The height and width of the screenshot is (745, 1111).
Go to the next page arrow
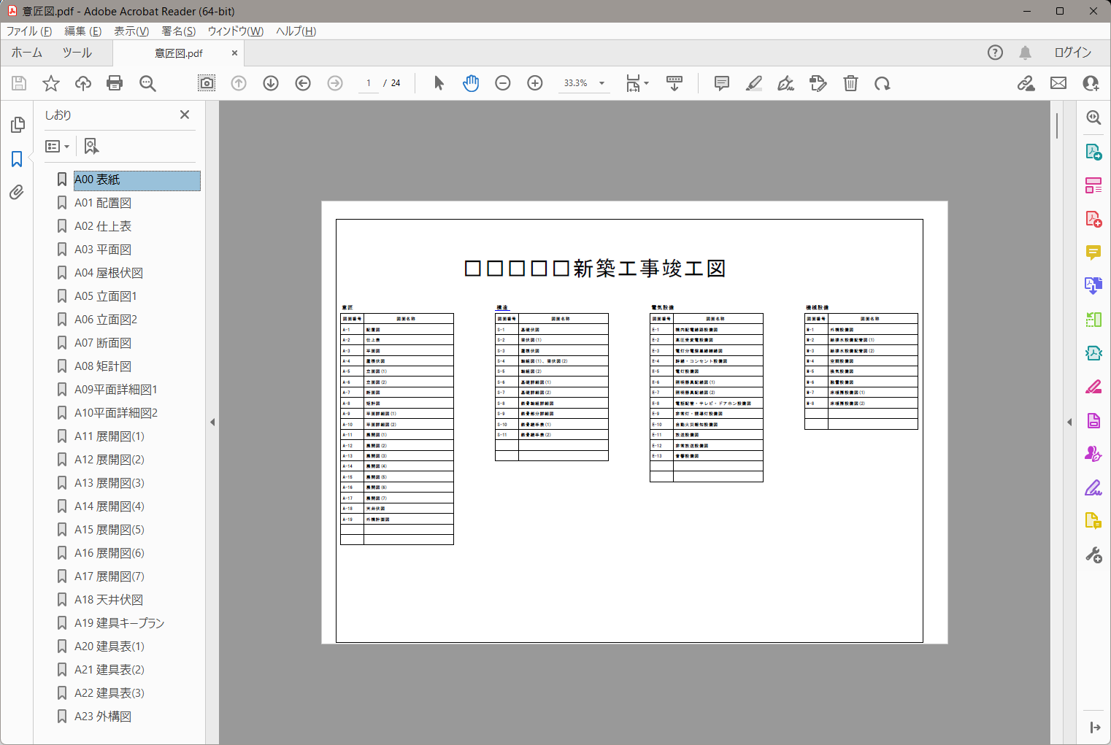271,83
